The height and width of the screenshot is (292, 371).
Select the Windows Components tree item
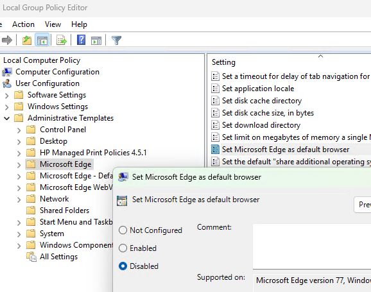76,245
